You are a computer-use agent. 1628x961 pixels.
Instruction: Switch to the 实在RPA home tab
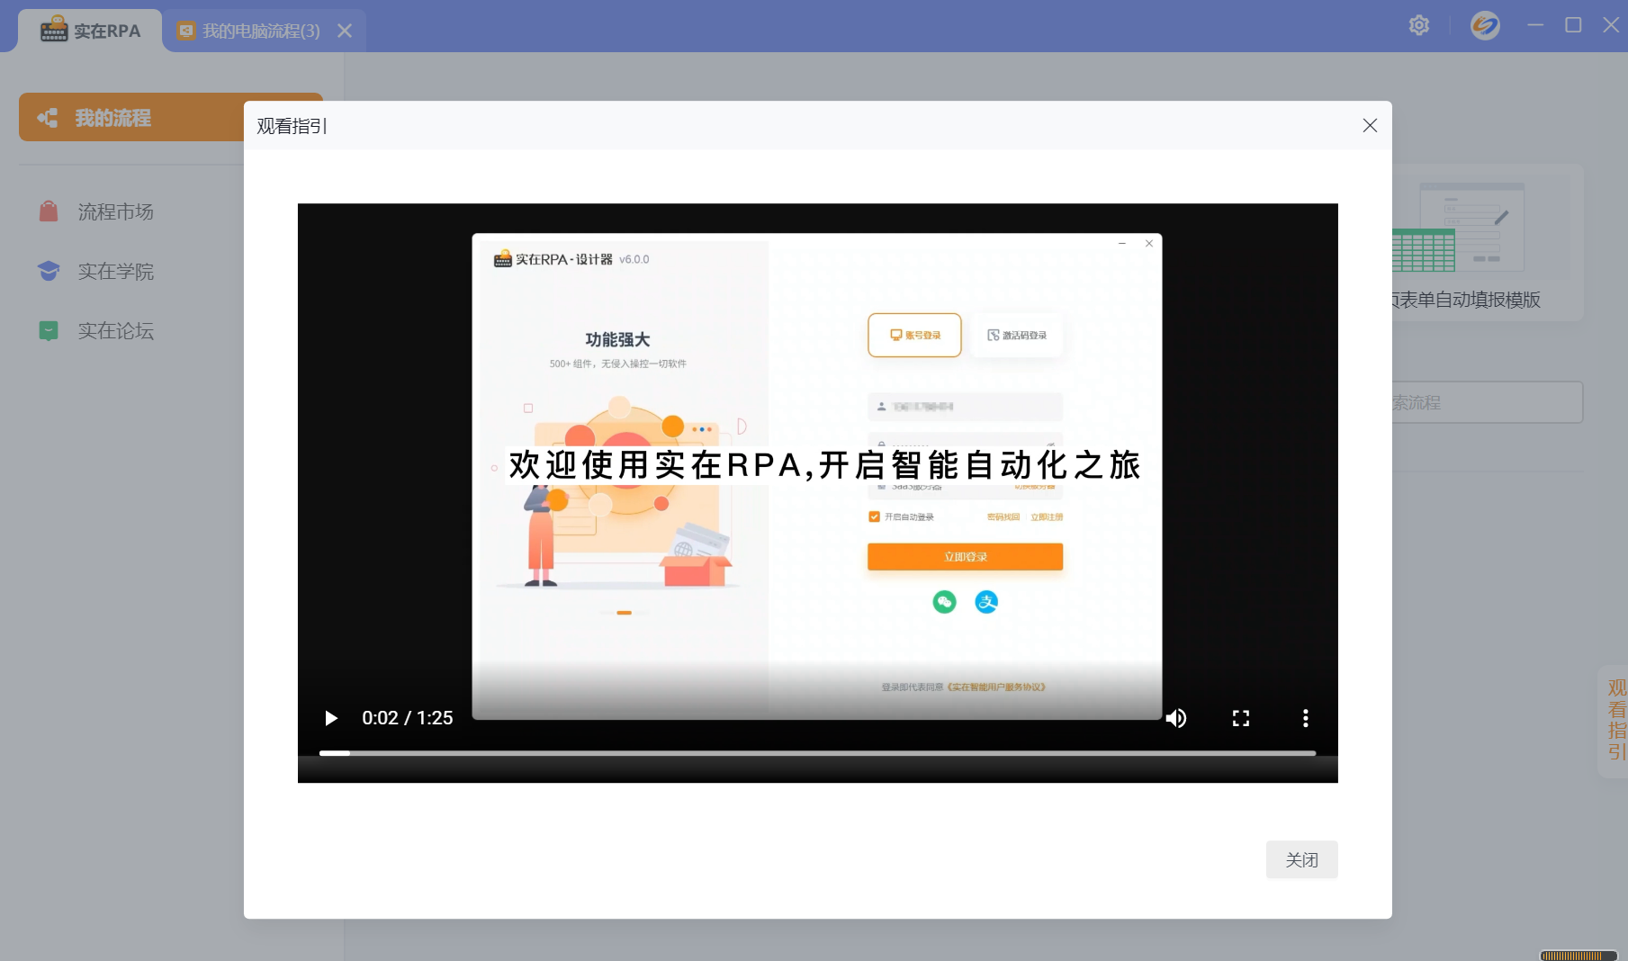click(x=91, y=31)
